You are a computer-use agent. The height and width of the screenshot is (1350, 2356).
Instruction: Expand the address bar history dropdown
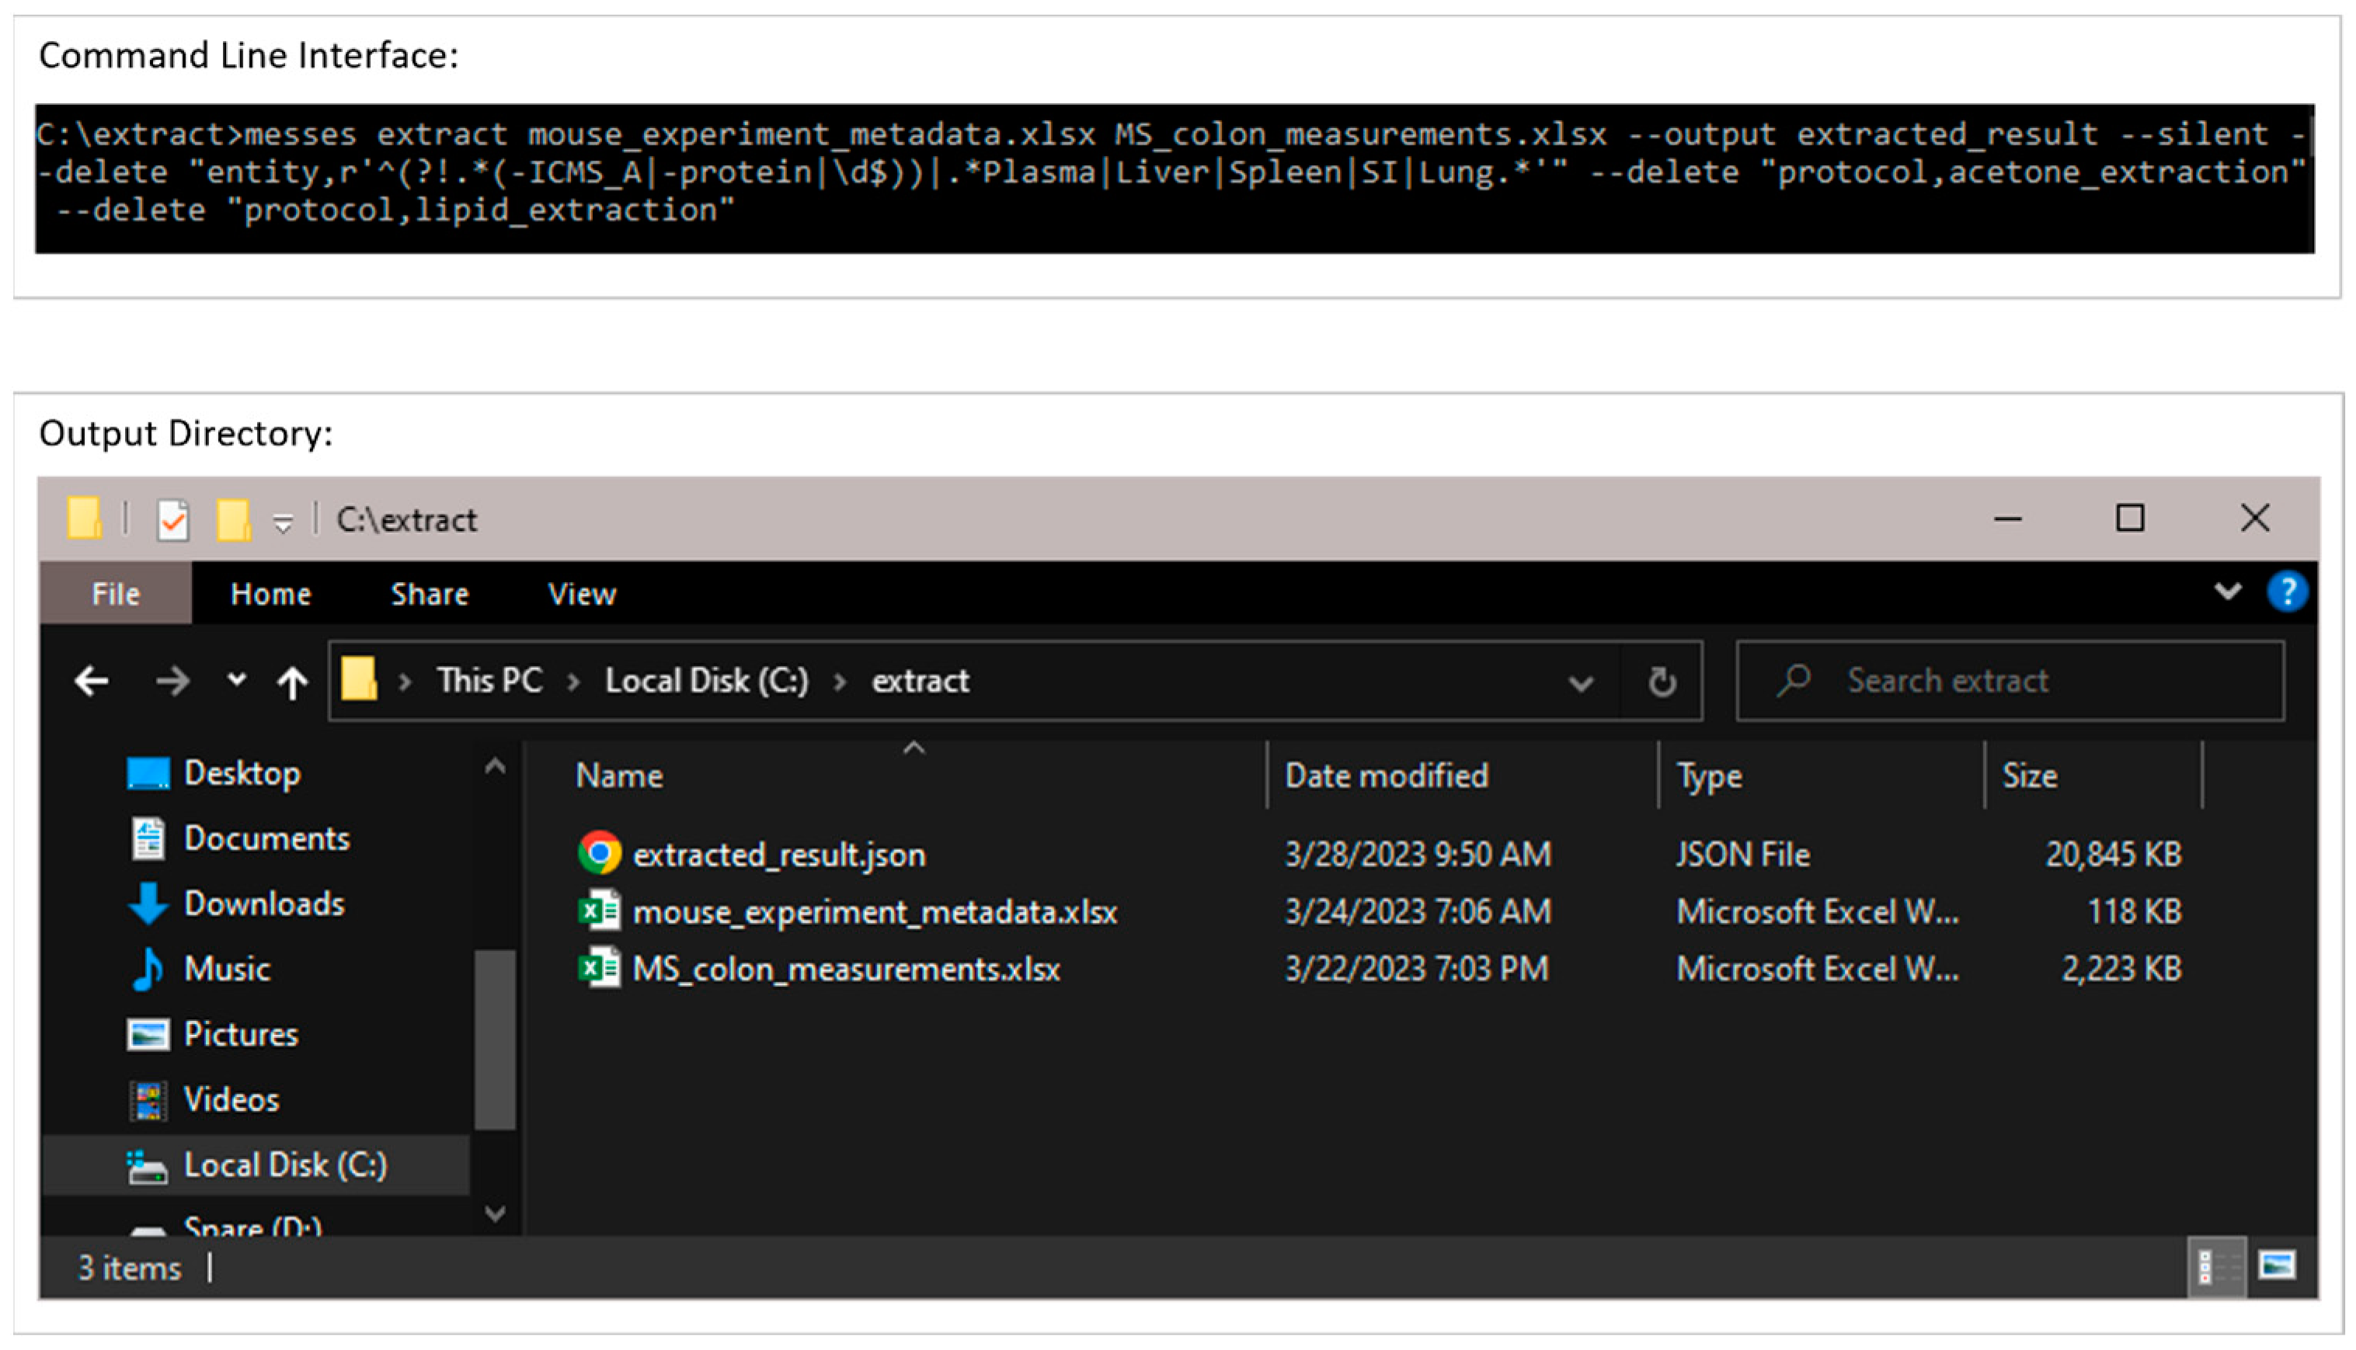(x=1581, y=683)
